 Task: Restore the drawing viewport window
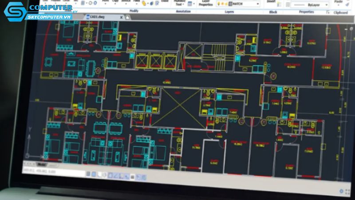(351, 28)
